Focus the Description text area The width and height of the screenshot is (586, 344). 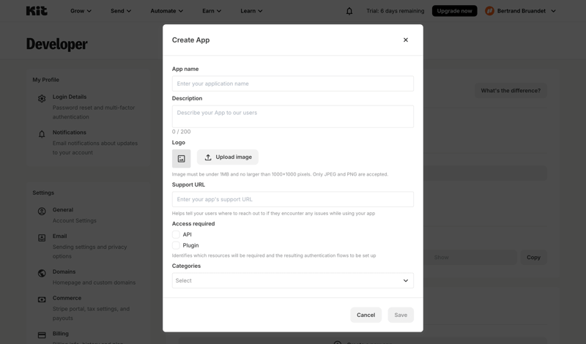292,116
